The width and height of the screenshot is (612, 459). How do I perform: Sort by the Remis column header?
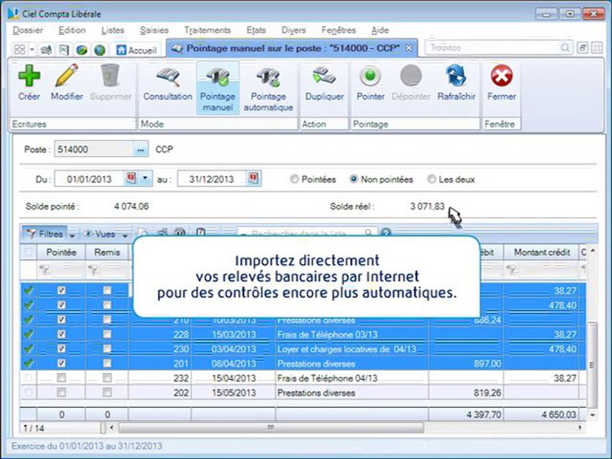pyautogui.click(x=106, y=252)
